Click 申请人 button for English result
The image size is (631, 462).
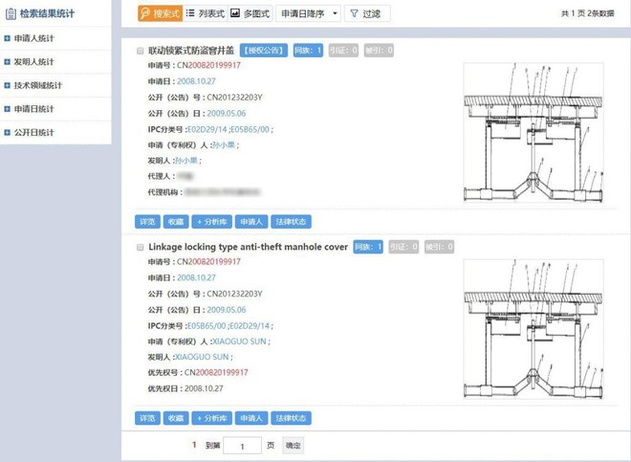click(251, 418)
